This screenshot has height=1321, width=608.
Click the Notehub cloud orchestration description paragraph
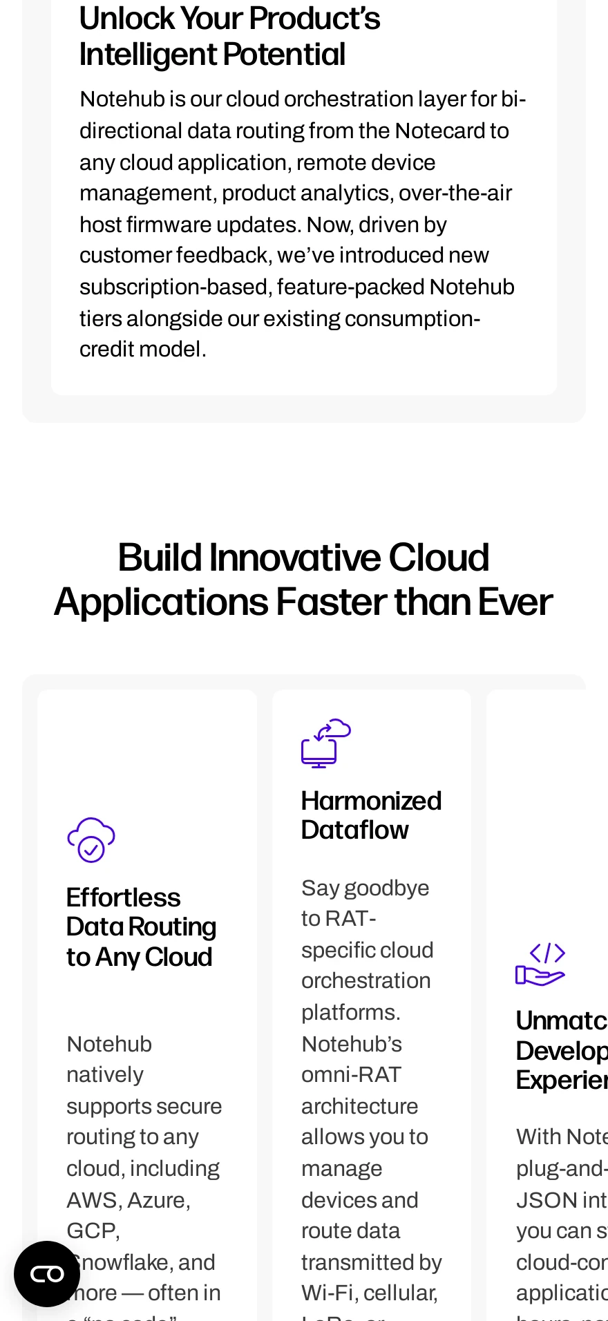click(x=303, y=224)
